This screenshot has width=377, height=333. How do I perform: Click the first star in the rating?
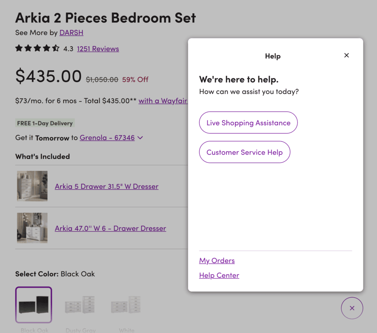[x=19, y=48]
